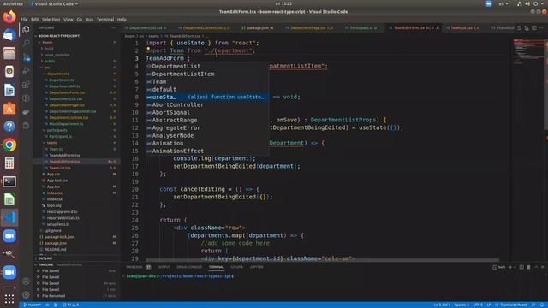Screen dimensions: 548x308
Task: Open the Manage gear icon
Action: click(x=26, y=295)
